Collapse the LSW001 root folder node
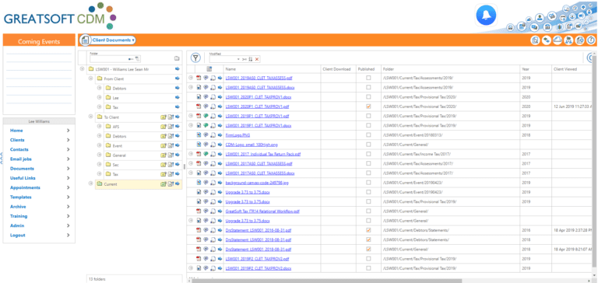The width and height of the screenshot is (598, 283). coord(82,69)
